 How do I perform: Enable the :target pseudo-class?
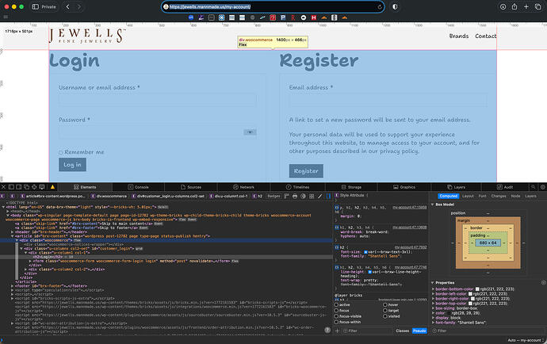(x=385, y=310)
